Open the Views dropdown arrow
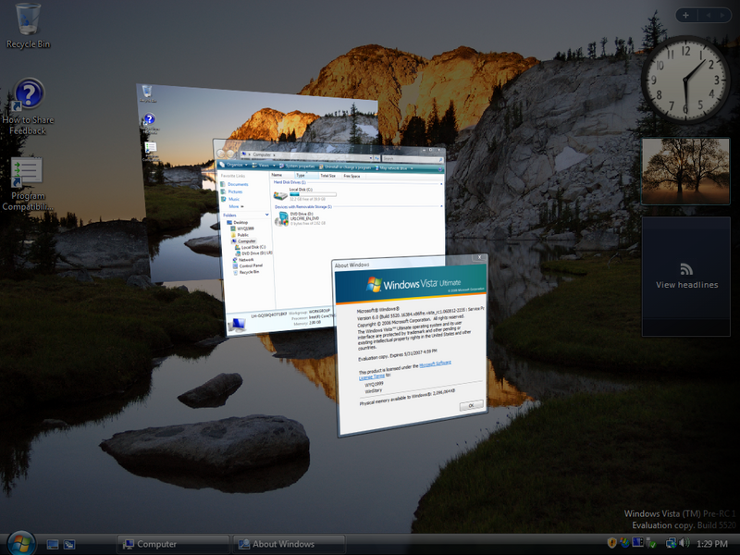The height and width of the screenshot is (555, 740). tap(274, 166)
